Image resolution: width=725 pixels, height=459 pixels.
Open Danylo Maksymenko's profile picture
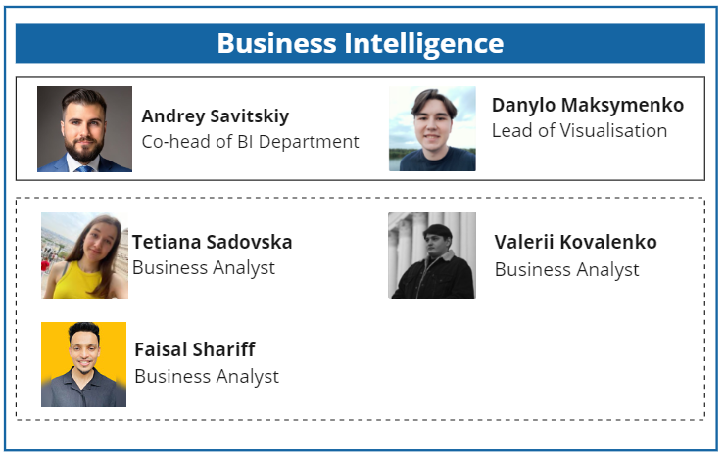tap(432, 129)
